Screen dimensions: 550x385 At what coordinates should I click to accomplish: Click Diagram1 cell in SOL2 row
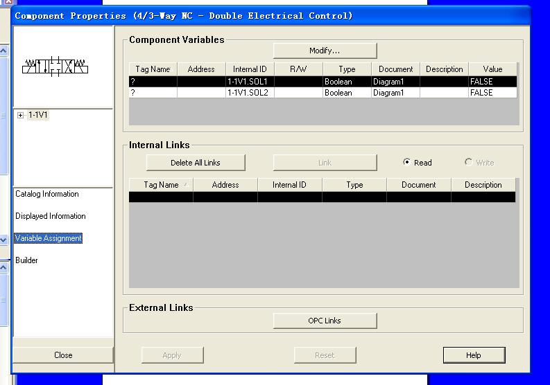pyautogui.click(x=395, y=93)
